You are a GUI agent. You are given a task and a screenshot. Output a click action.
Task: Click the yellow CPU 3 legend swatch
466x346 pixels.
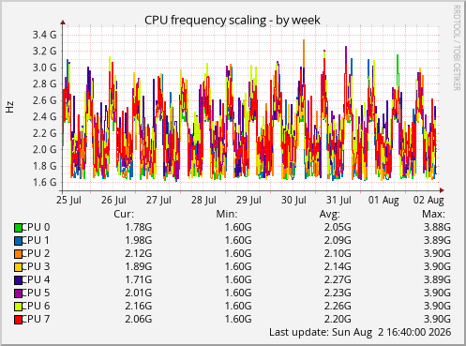pos(18,267)
